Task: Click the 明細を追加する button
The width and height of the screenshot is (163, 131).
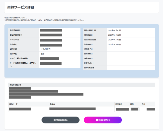Action: pos(60,120)
